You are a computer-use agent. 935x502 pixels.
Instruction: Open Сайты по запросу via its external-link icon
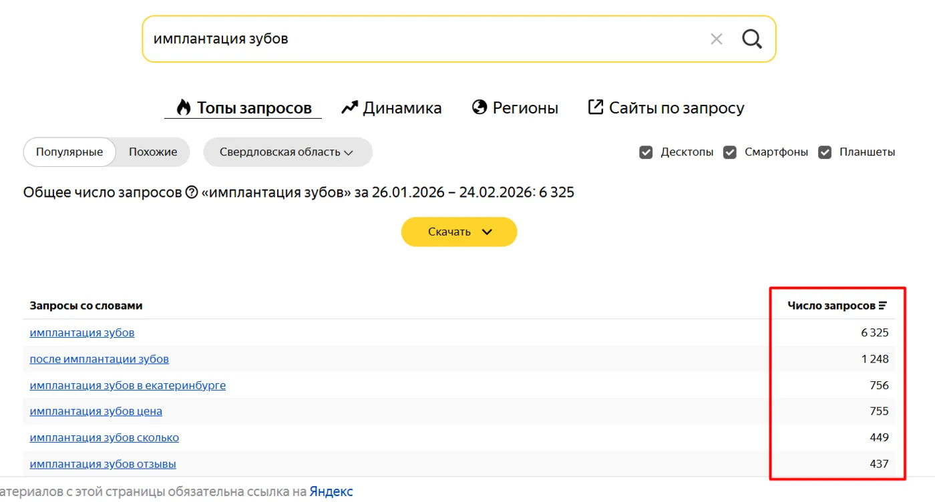[595, 106]
